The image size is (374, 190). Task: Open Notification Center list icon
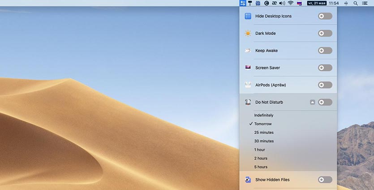365,3
